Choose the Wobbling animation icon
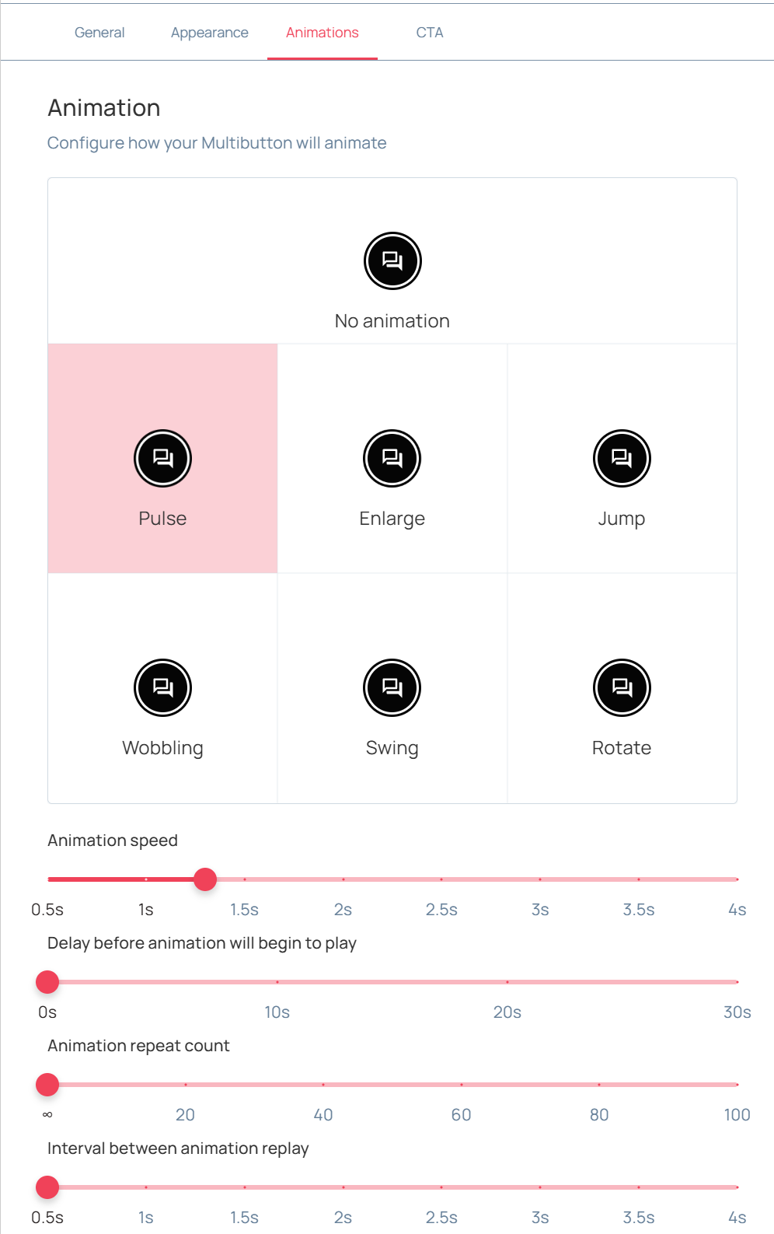Viewport: 774px width, 1234px height. click(x=162, y=688)
